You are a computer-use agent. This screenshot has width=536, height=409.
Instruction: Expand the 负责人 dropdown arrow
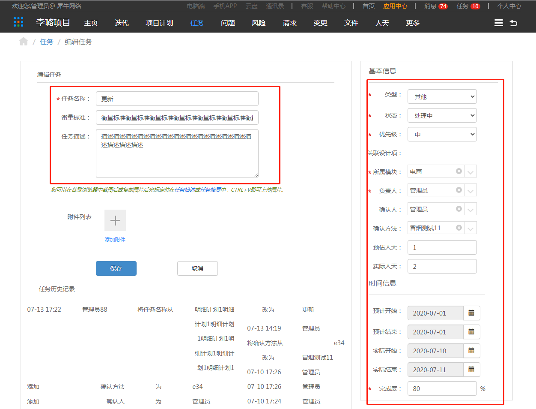470,191
